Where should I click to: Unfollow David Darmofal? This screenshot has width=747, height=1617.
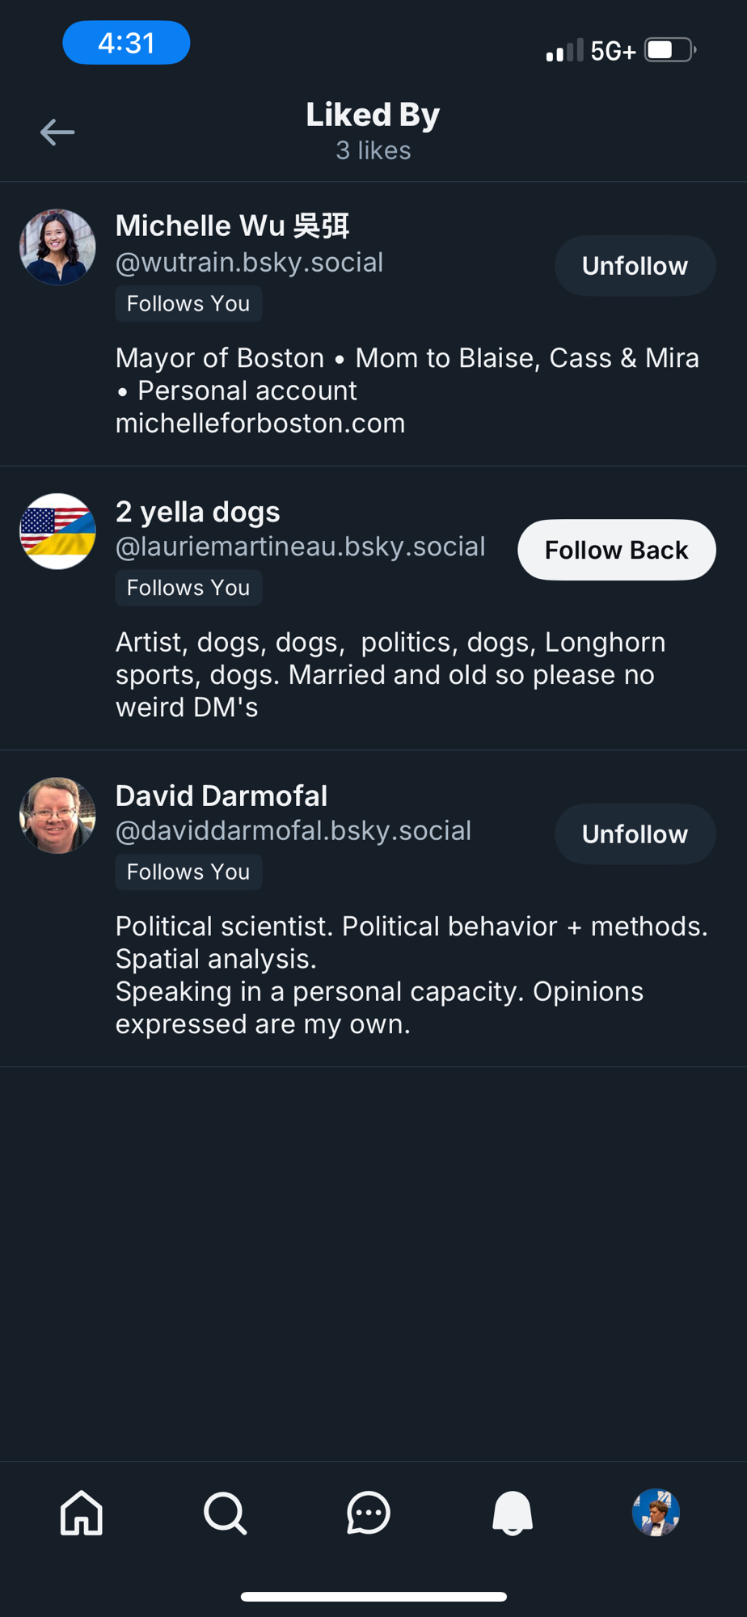tap(635, 834)
